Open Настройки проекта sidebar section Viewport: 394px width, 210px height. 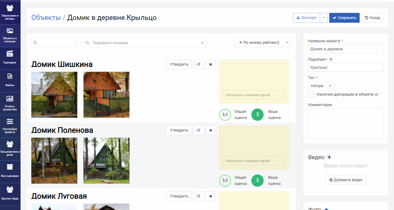10,126
